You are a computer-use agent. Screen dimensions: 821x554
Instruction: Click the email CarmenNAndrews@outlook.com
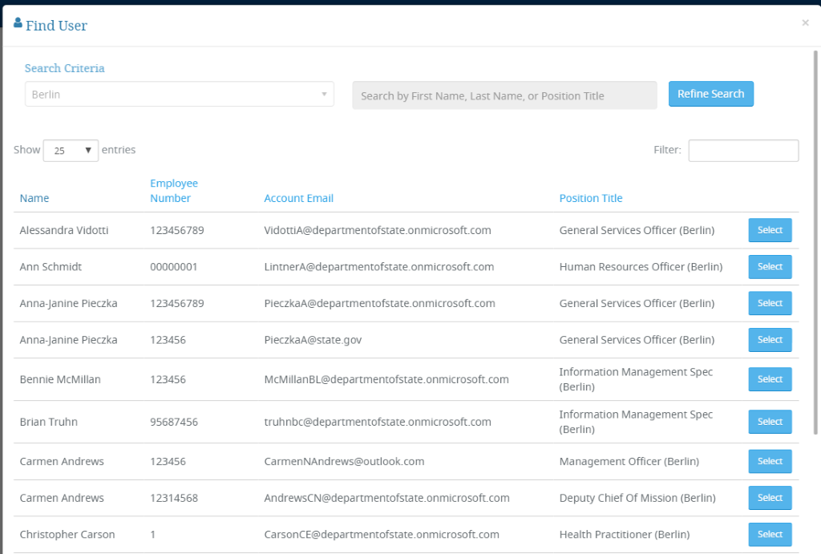click(x=344, y=461)
